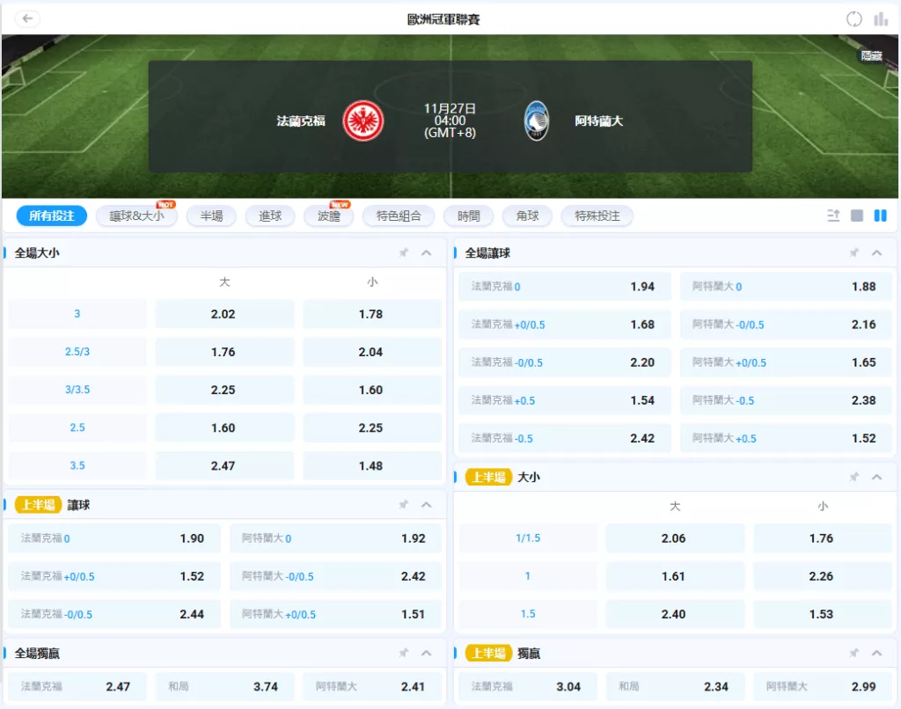Select the 讓球&大小 tab

point(136,216)
